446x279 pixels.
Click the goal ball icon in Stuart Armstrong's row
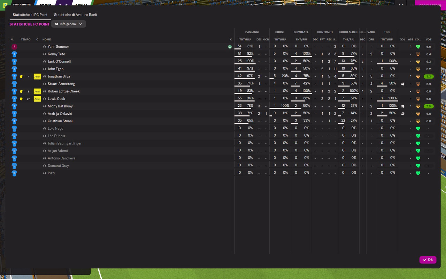(x=403, y=84)
